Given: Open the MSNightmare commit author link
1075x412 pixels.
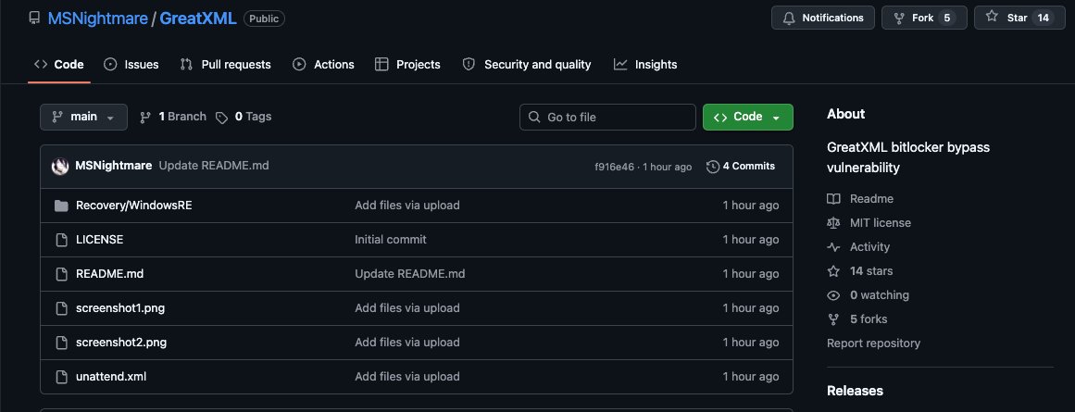Looking at the screenshot, I should click(114, 166).
